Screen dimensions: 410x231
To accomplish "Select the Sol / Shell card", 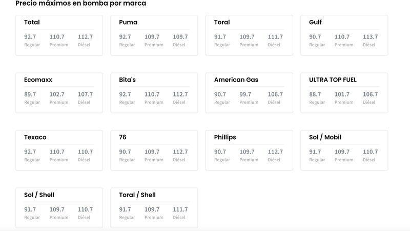I will [59, 208].
